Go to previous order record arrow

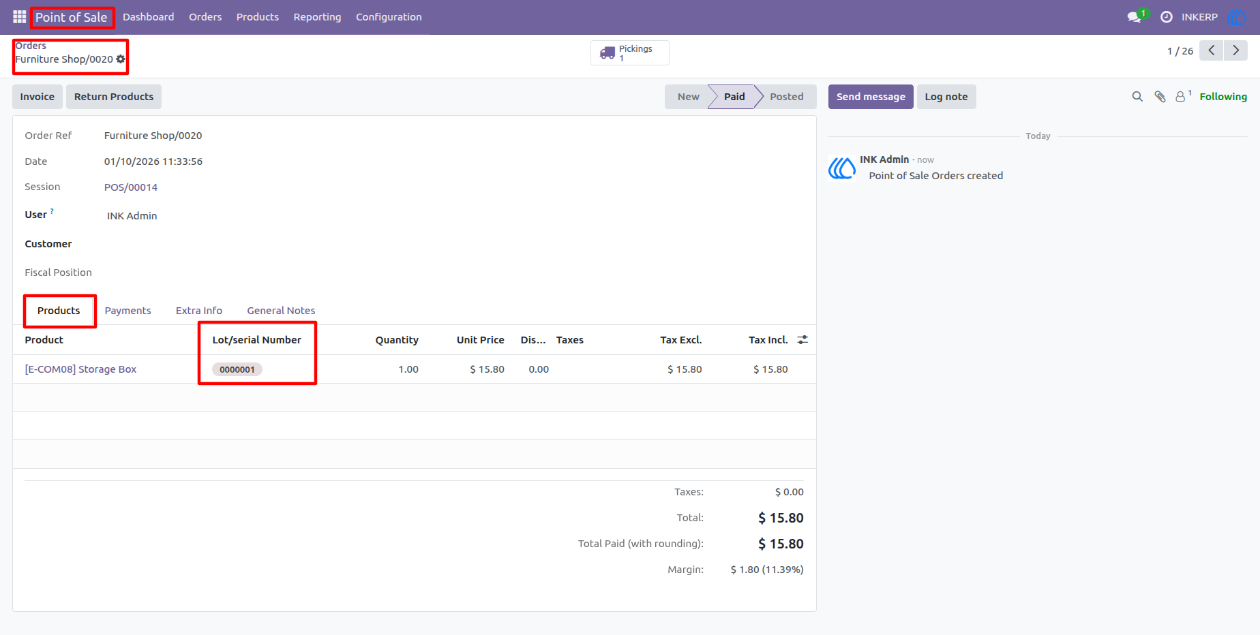1212,50
